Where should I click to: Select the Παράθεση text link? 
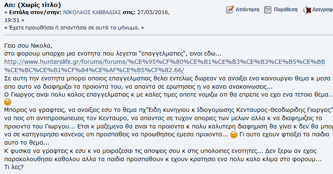(286, 10)
